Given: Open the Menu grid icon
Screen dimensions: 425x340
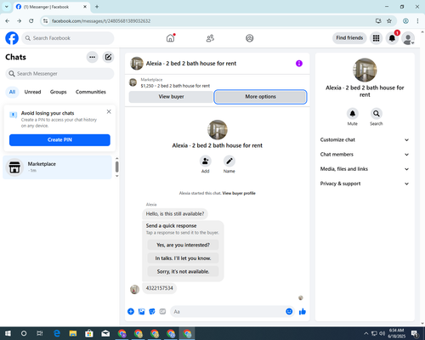Looking at the screenshot, I should (x=376, y=38).
